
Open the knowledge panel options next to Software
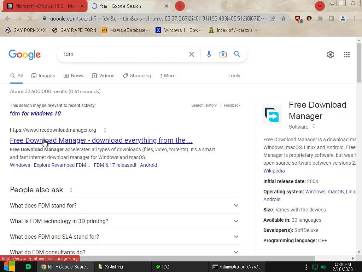[314, 126]
